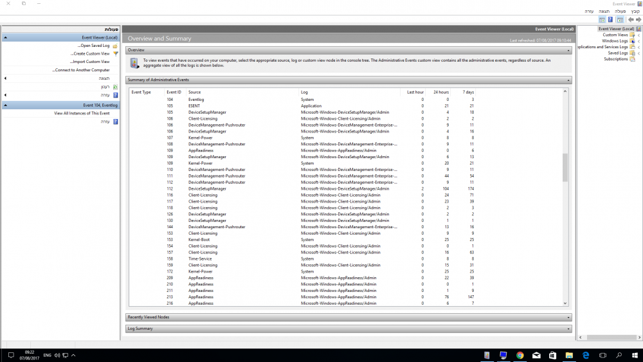Select the Saved Logs folder icon
This screenshot has height=362, width=643.
click(632, 53)
